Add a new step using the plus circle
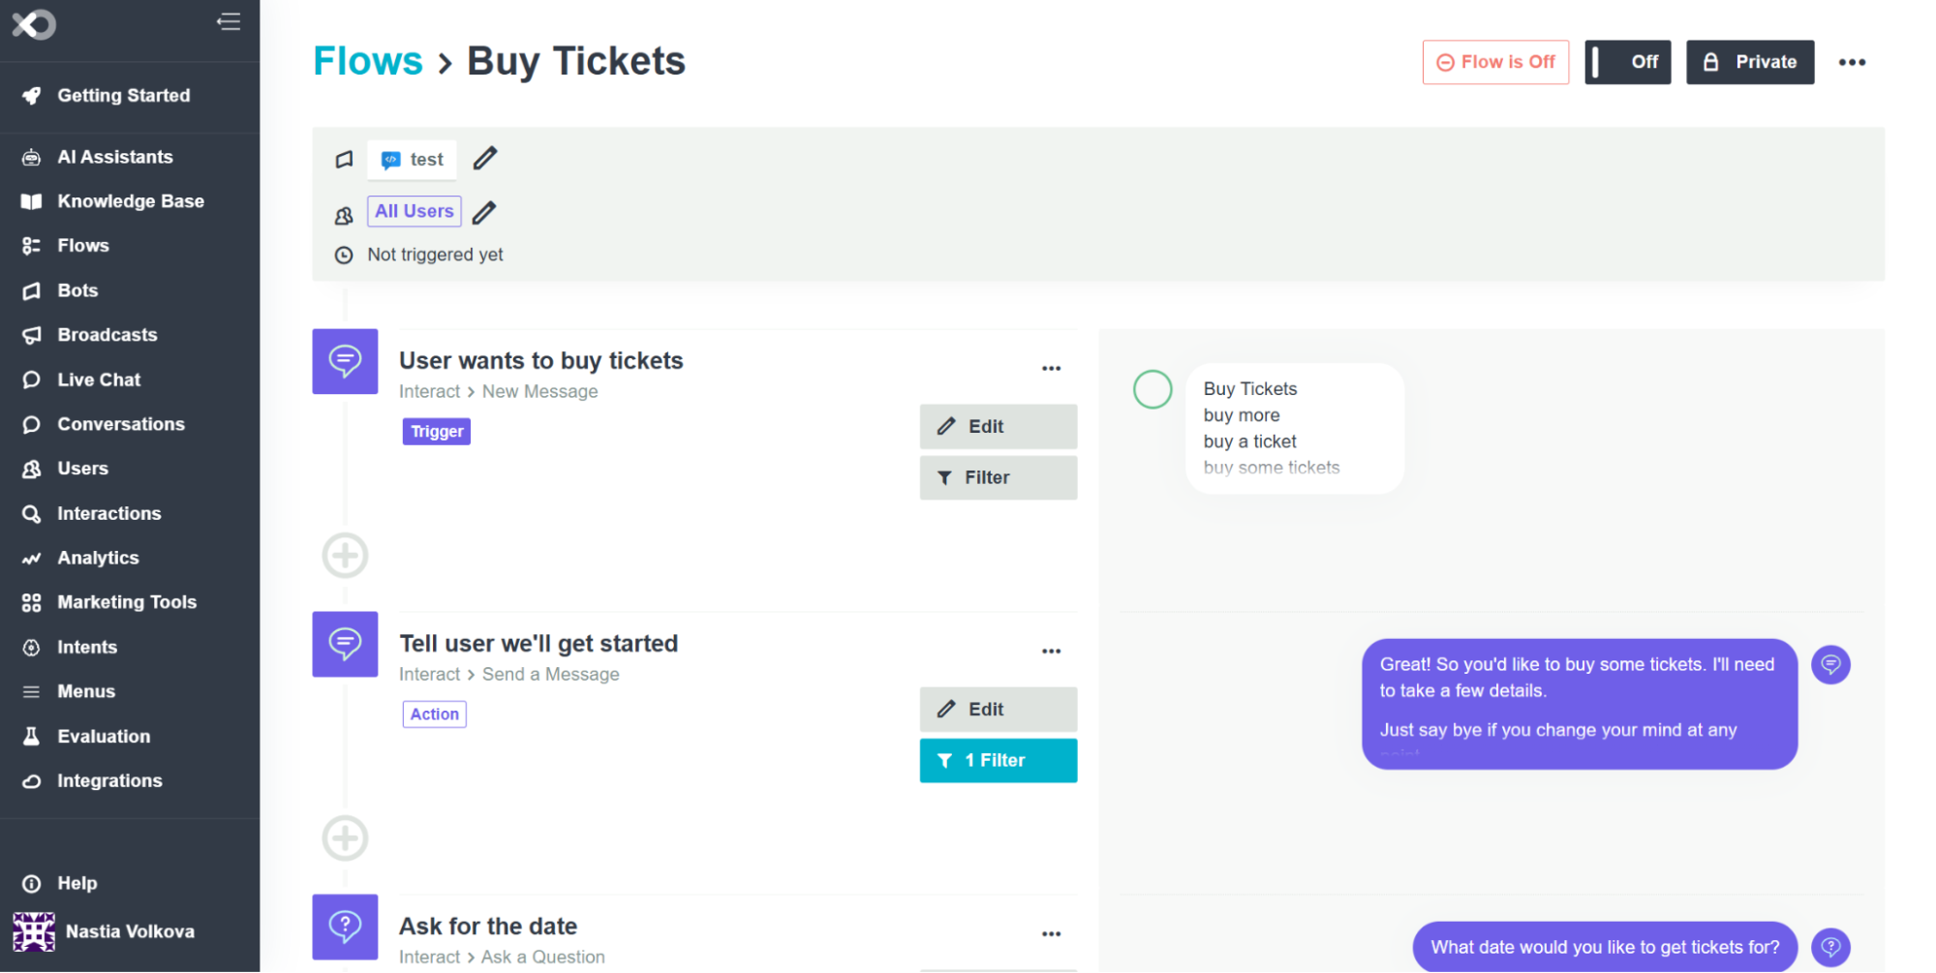1936x973 pixels. pyautogui.click(x=344, y=555)
